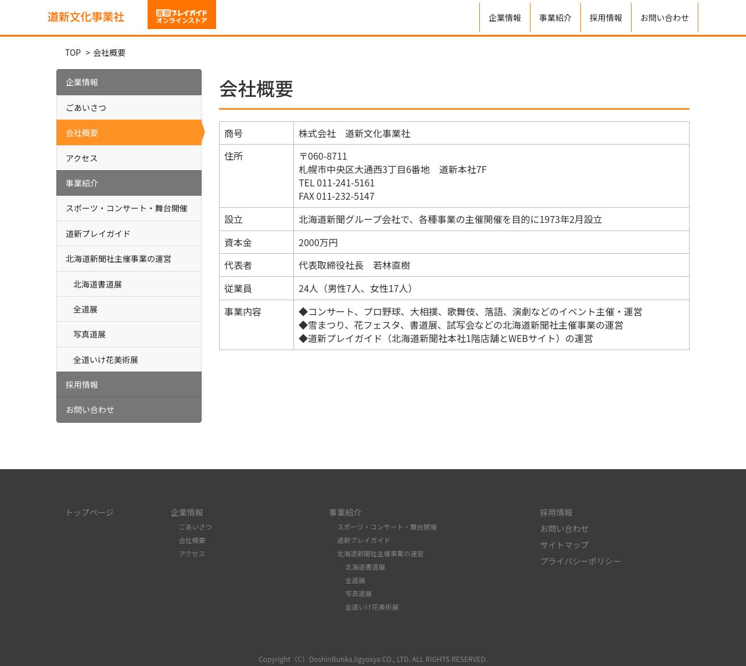Viewport: 746px width, 666px height.
Task: Click the 代表者 table label
Action: [238, 265]
